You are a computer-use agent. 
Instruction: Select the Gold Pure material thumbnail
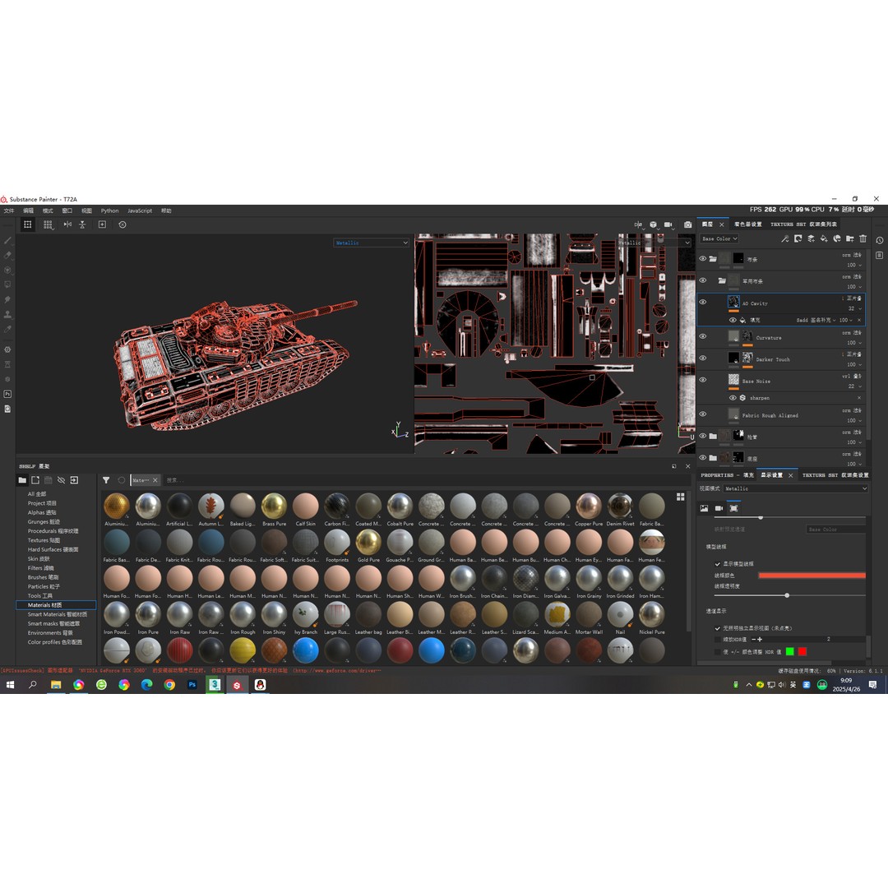point(368,543)
